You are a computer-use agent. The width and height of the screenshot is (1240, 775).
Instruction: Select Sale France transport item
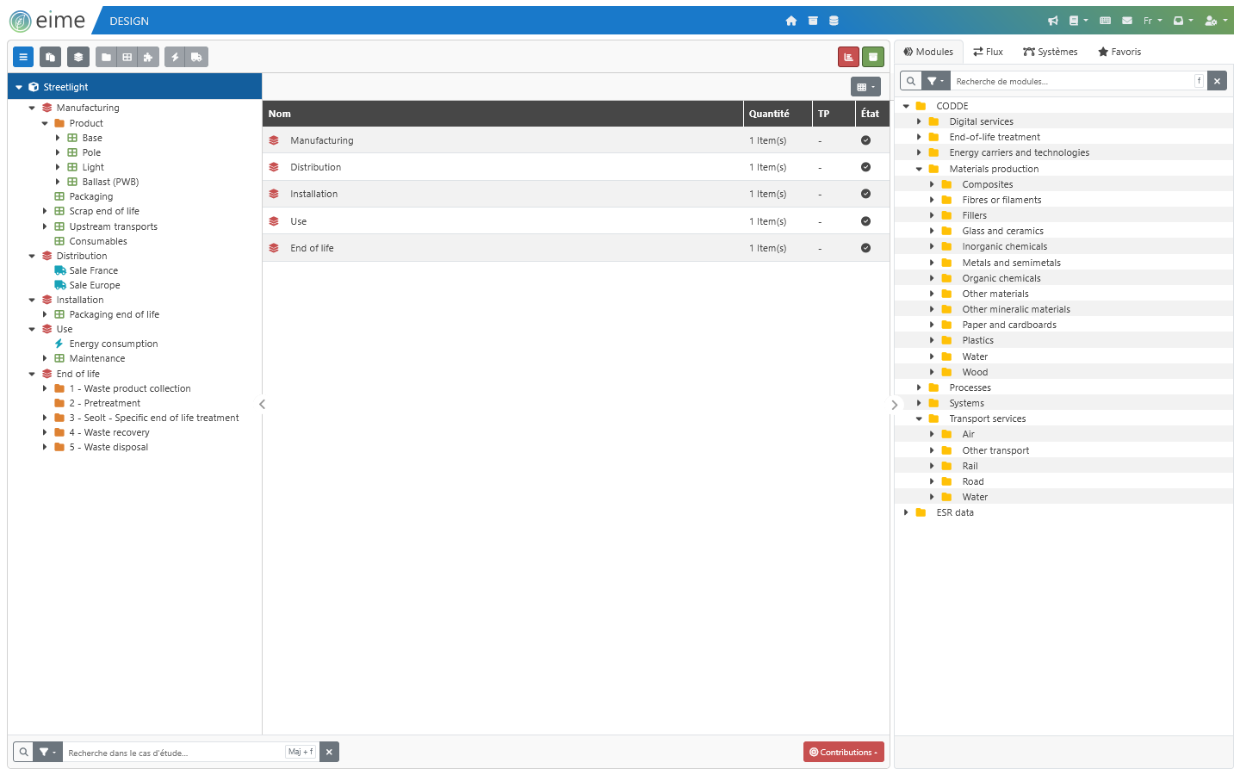93,270
